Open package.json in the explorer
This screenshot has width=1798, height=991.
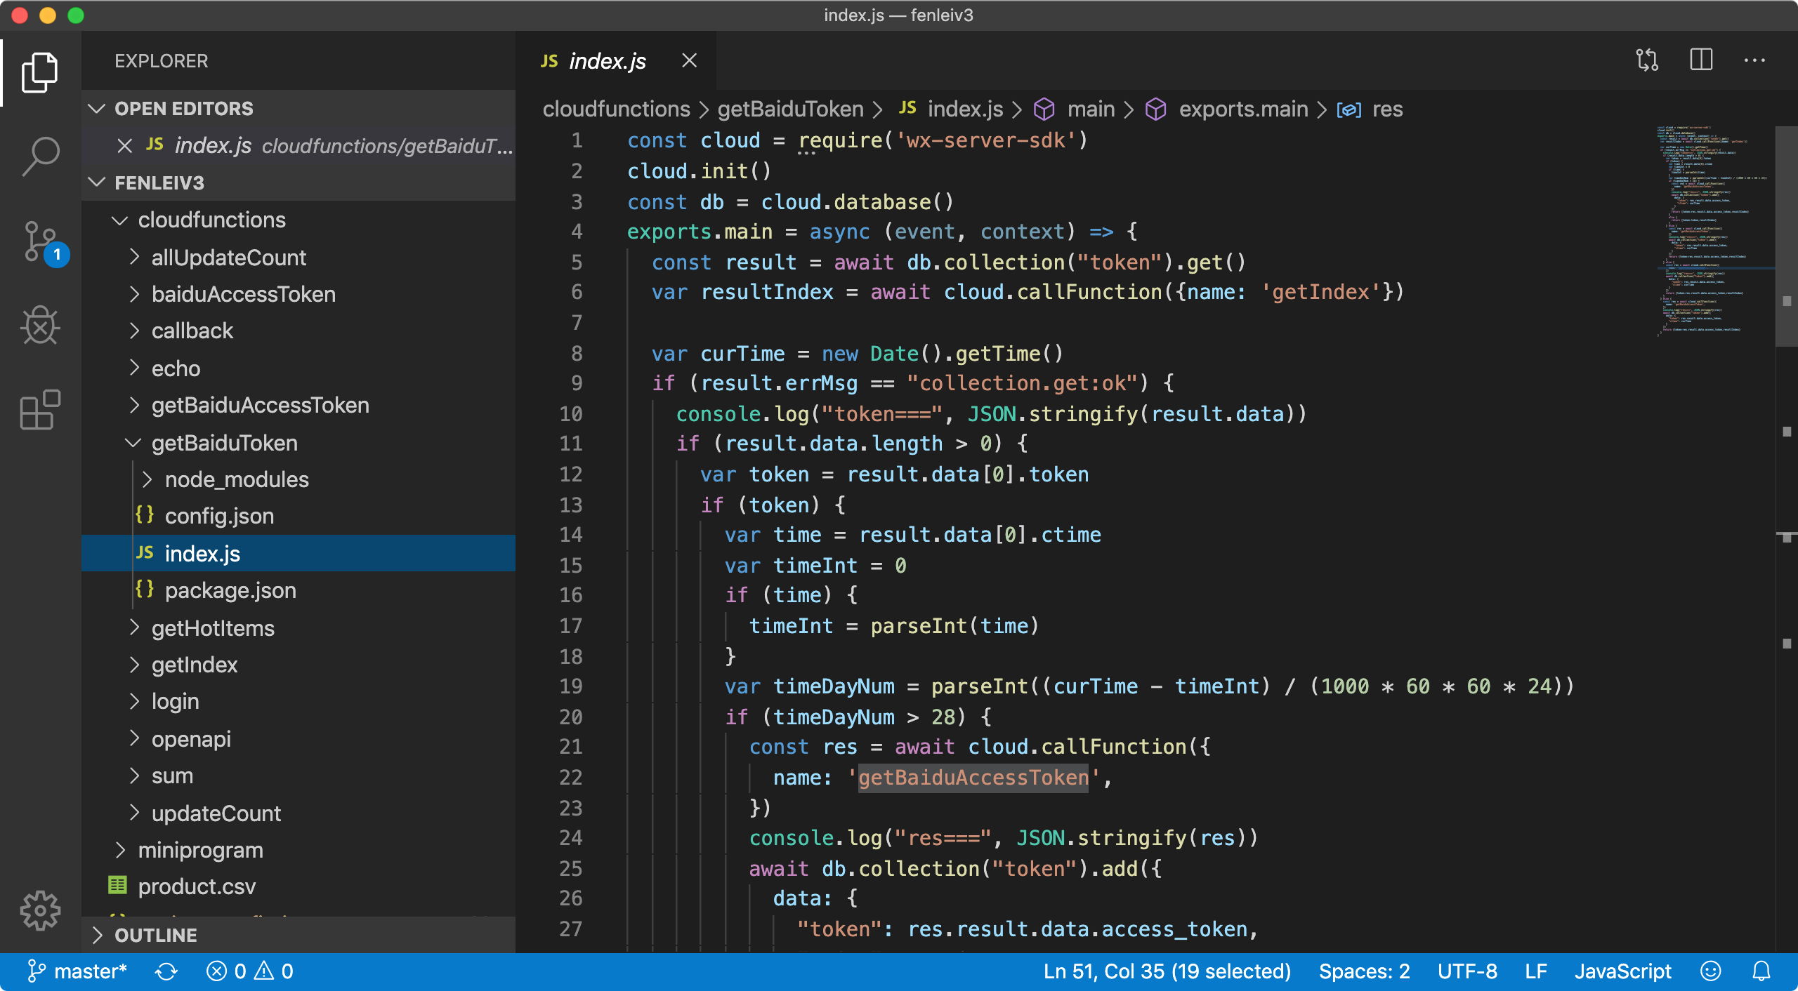(x=230, y=590)
